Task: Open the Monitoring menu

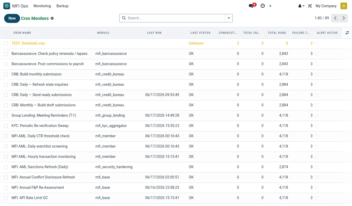Action: 42,6
